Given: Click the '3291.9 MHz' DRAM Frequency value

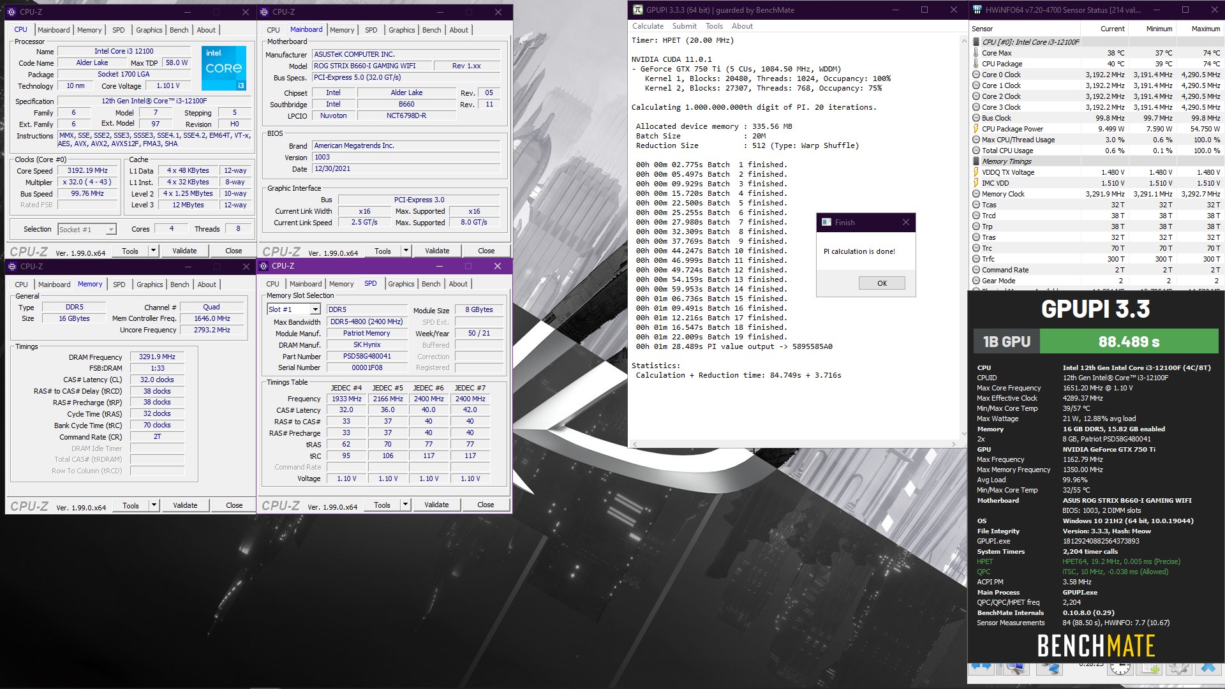Looking at the screenshot, I should [x=157, y=357].
